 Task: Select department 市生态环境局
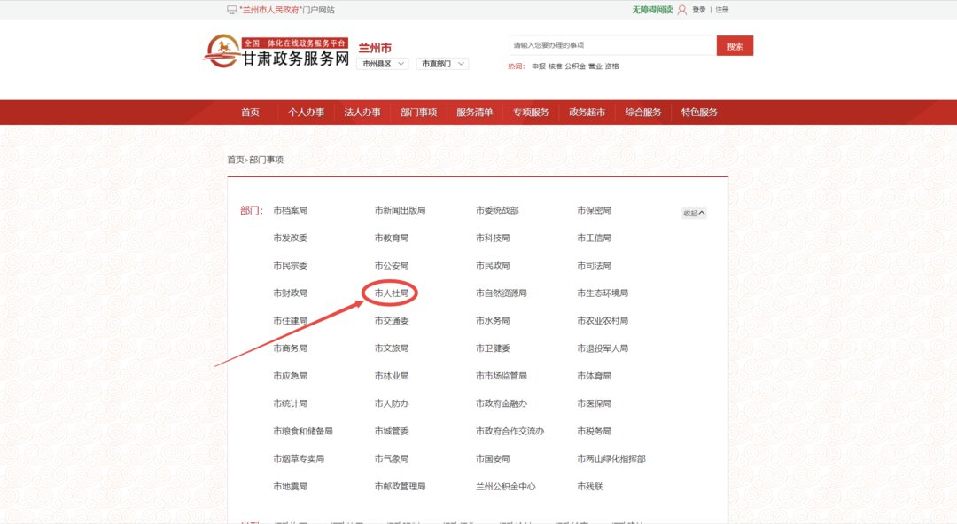pos(603,293)
